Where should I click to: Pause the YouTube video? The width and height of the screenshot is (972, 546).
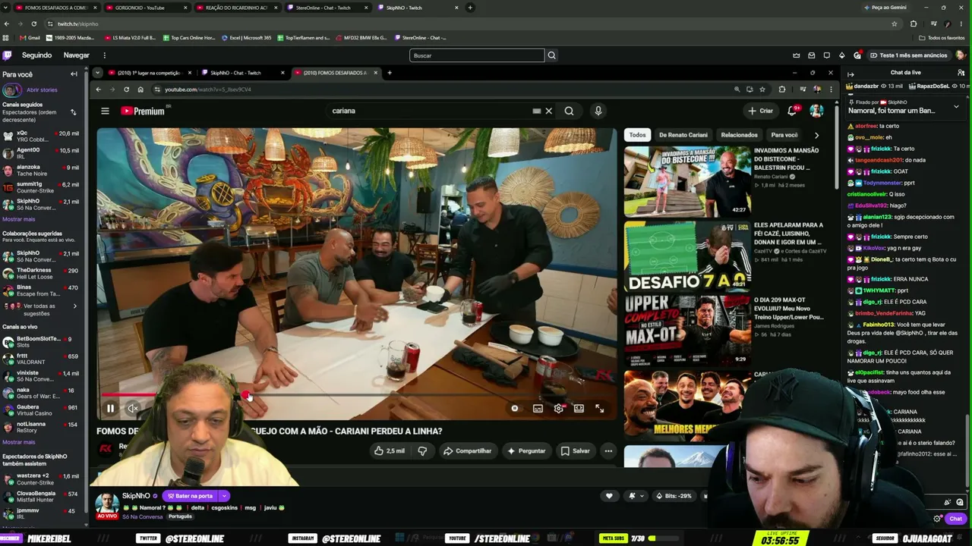click(x=110, y=408)
